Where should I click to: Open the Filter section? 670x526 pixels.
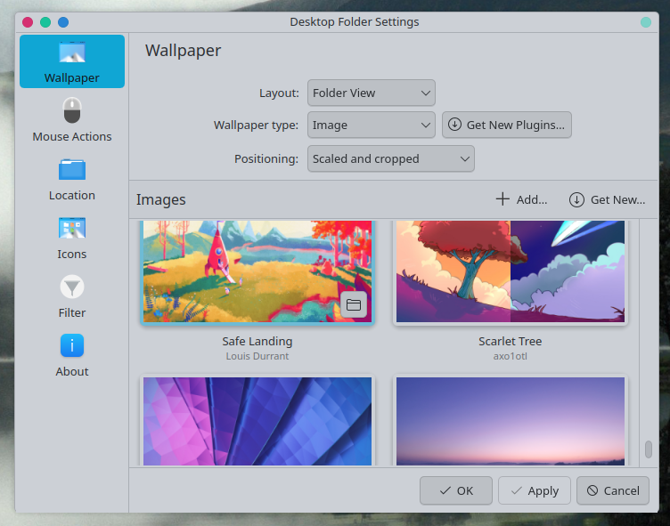coord(72,296)
